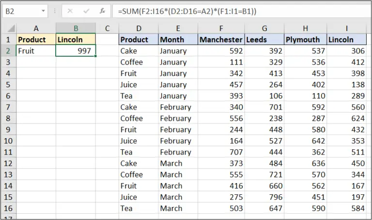
Task: Select column D header
Action: [138, 29]
